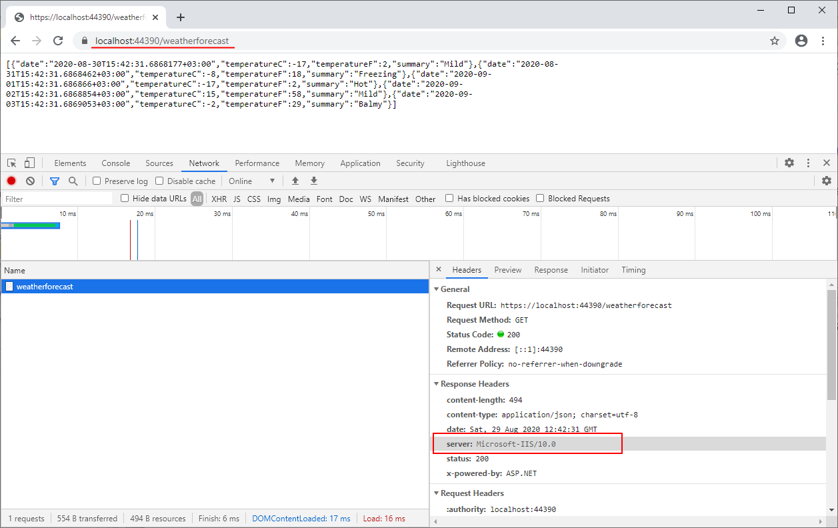Click the forward navigation arrow
This screenshot has height=528, width=838.
pos(37,41)
